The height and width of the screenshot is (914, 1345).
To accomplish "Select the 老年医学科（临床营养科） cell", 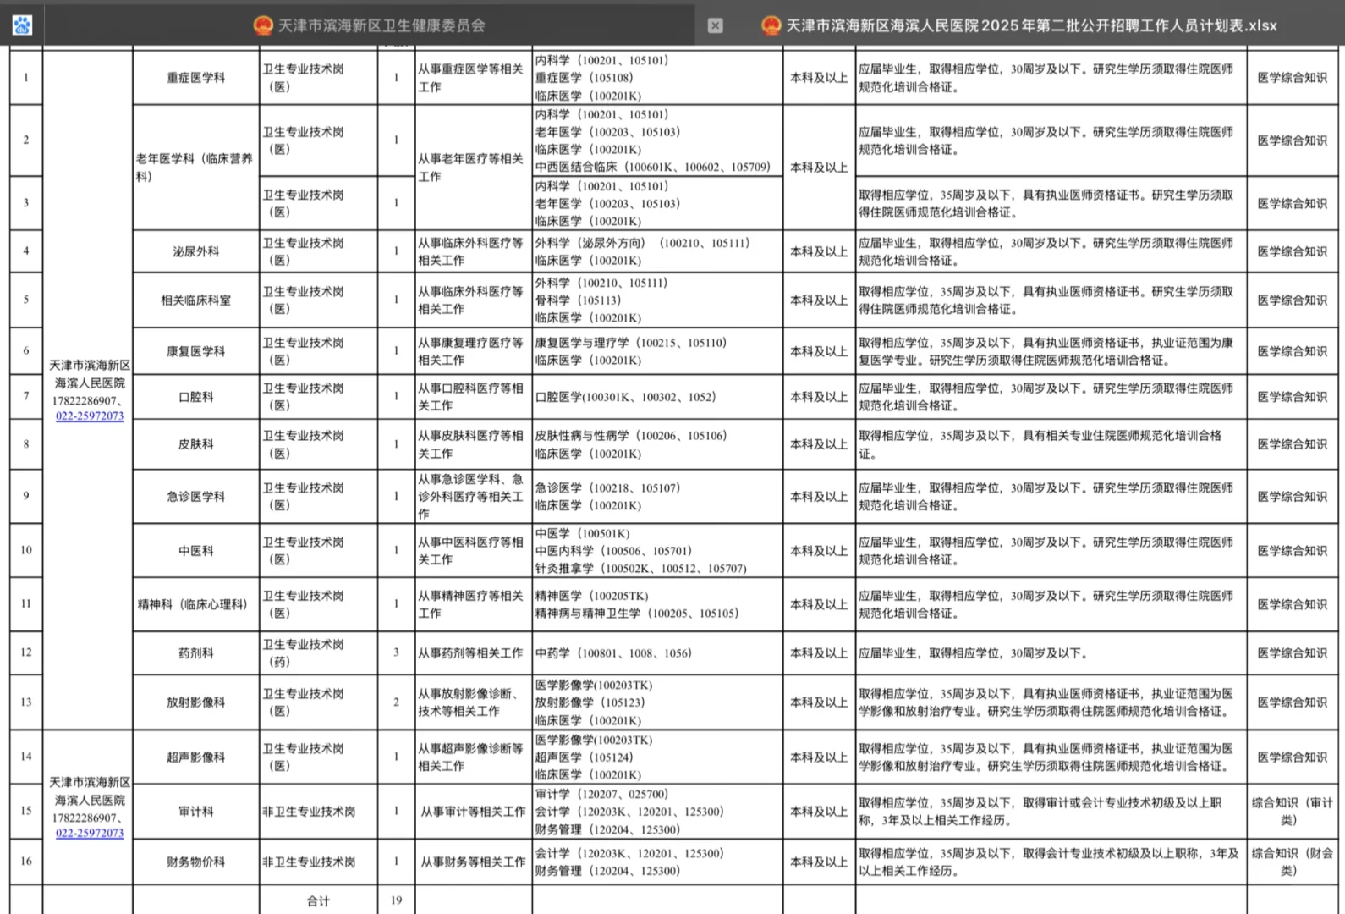I will [196, 168].
